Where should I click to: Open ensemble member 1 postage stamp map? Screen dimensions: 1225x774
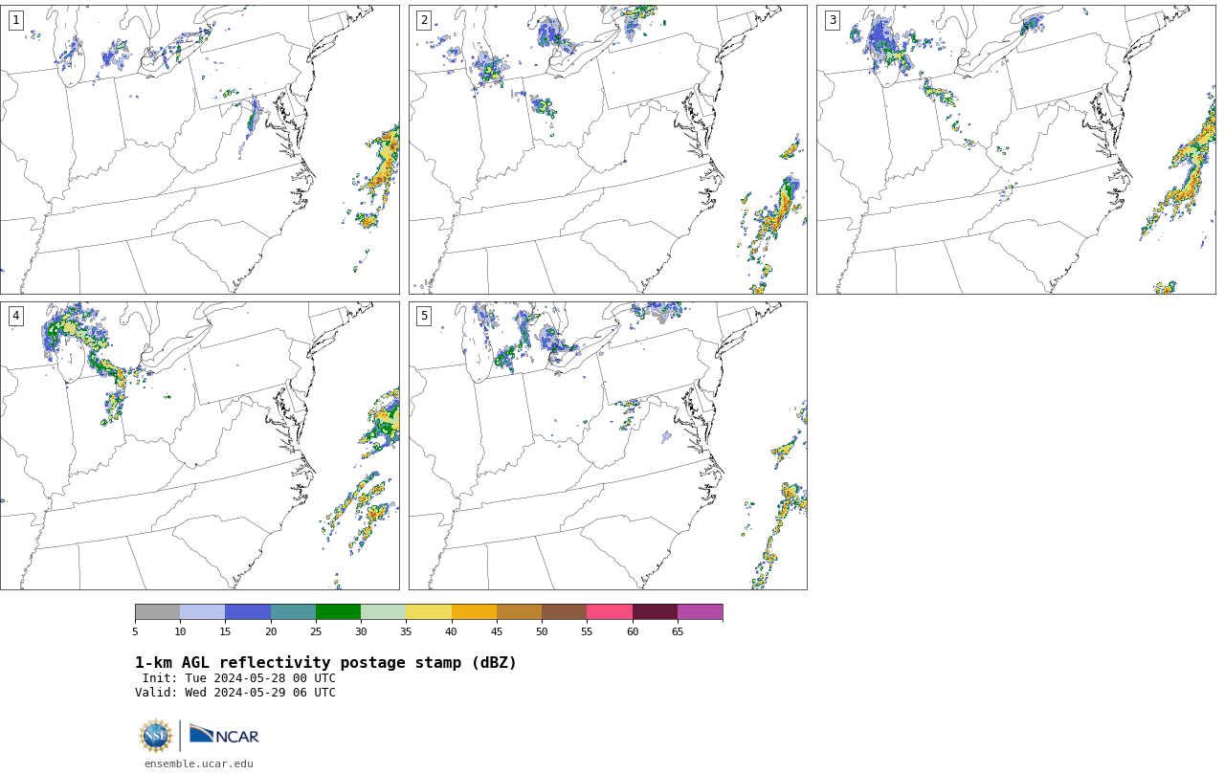[200, 149]
